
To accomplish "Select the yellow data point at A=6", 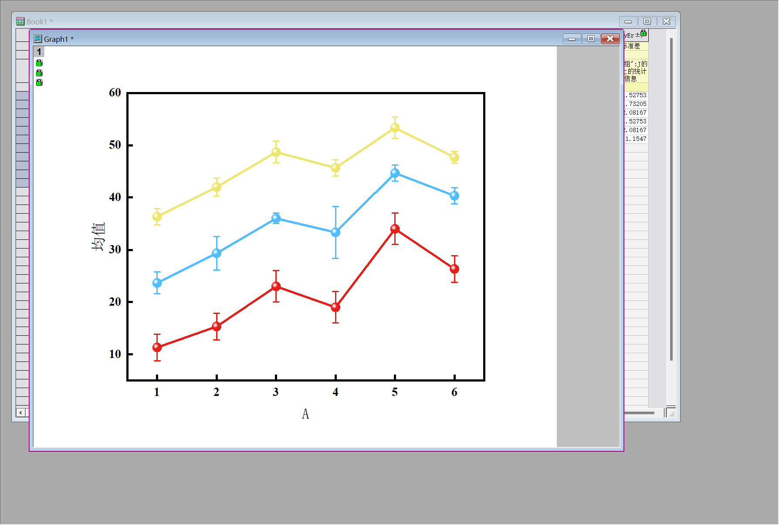I will click(454, 157).
